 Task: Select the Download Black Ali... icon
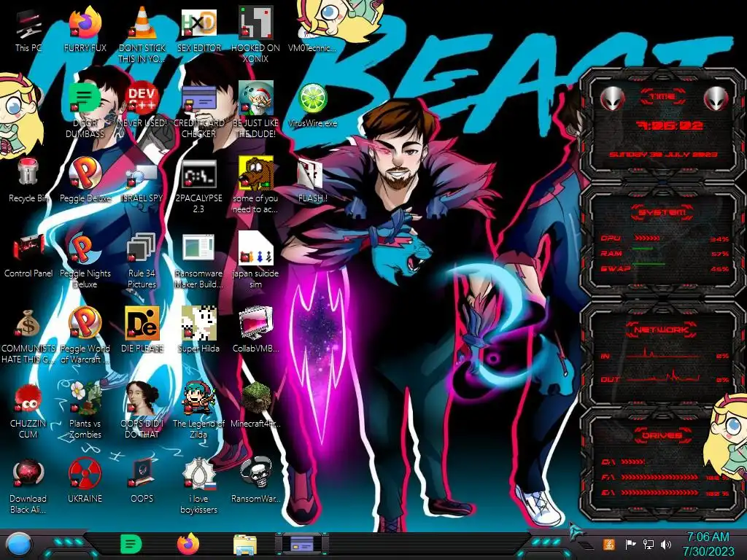[28, 486]
